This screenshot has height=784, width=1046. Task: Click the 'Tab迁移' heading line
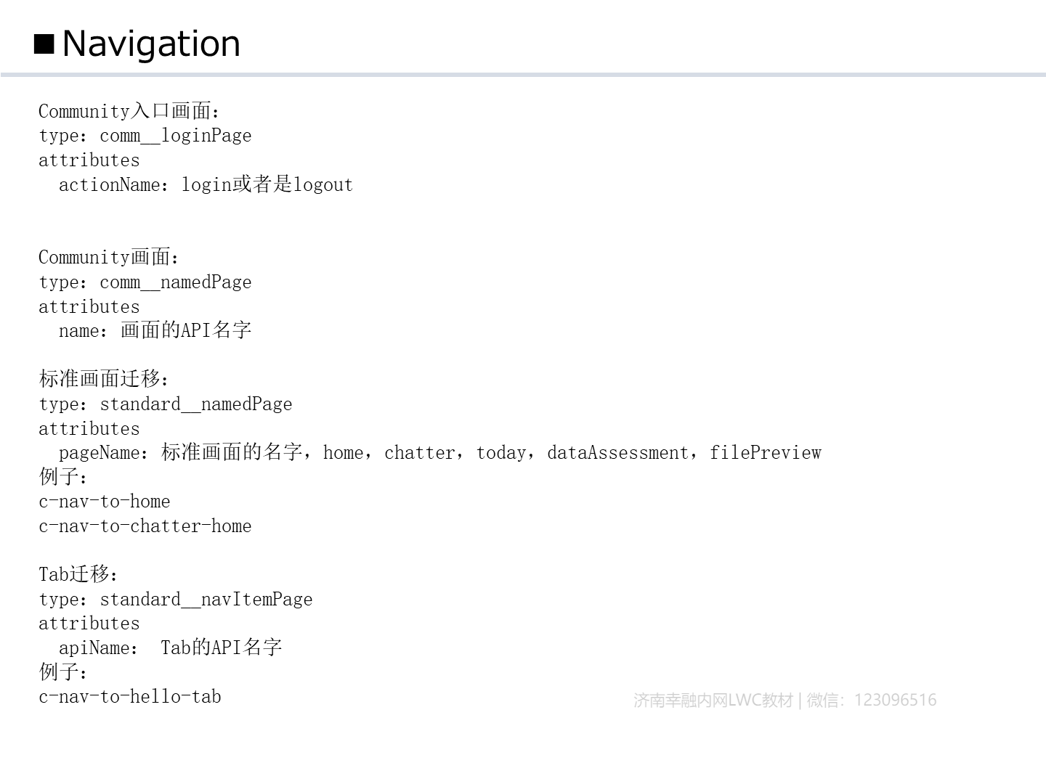(x=78, y=574)
